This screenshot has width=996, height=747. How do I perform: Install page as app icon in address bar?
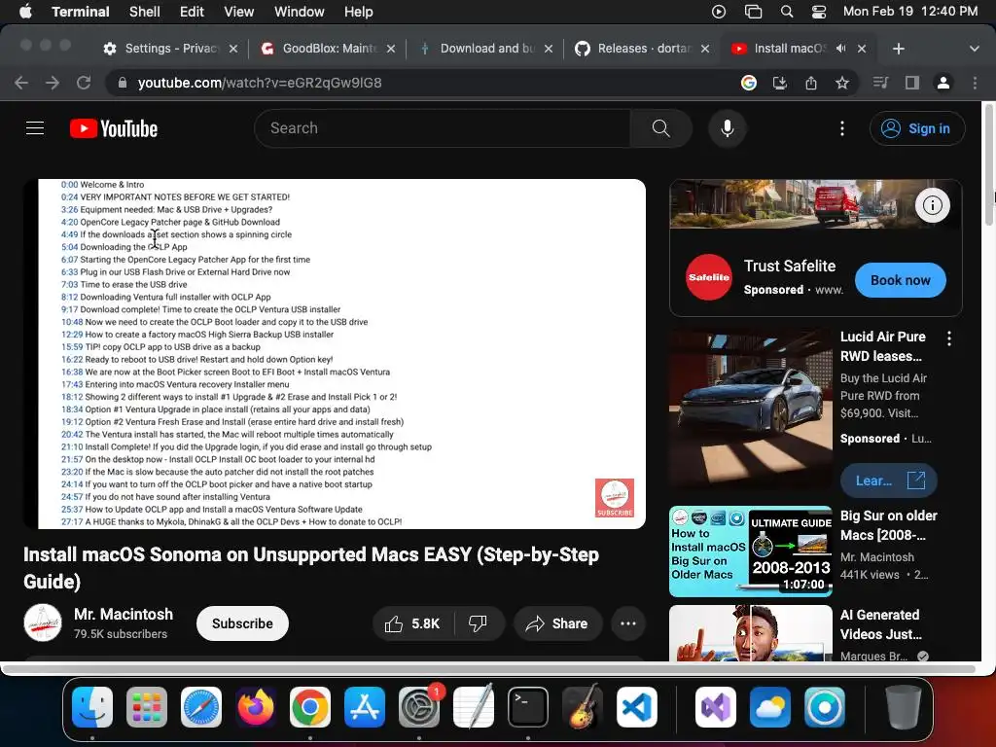779,83
